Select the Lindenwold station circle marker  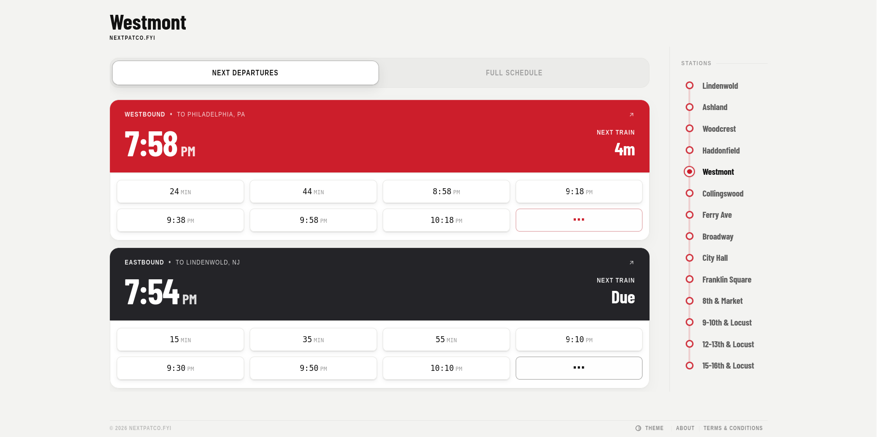click(x=689, y=86)
